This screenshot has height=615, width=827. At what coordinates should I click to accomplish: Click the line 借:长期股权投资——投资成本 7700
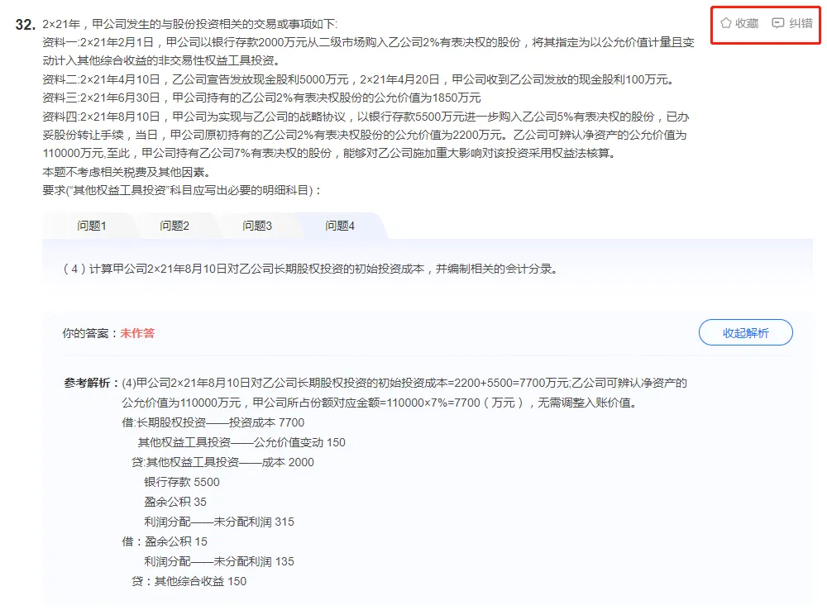click(213, 422)
